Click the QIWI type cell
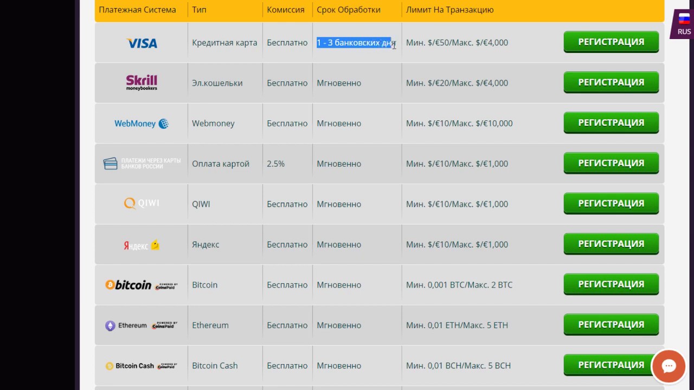Viewport: 694px width, 390px height. point(201,204)
